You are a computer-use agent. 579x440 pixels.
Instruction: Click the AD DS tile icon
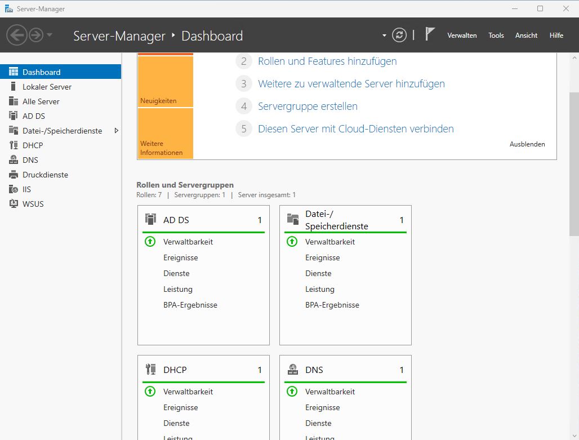(150, 220)
